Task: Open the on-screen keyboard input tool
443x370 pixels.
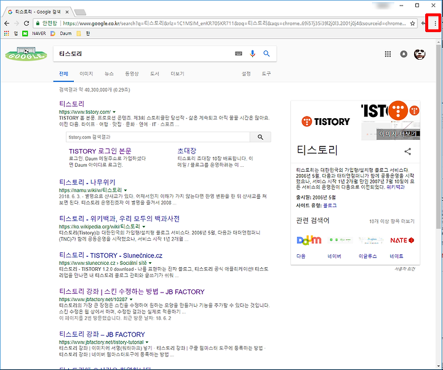Action: [239, 54]
